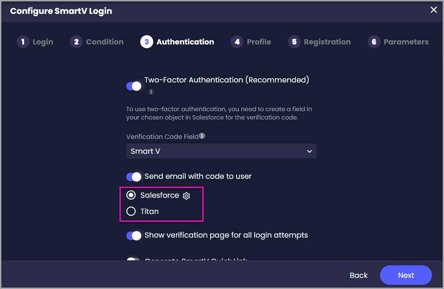Click info icon beside Verification Code Field
The image size is (444, 289).
202,136
